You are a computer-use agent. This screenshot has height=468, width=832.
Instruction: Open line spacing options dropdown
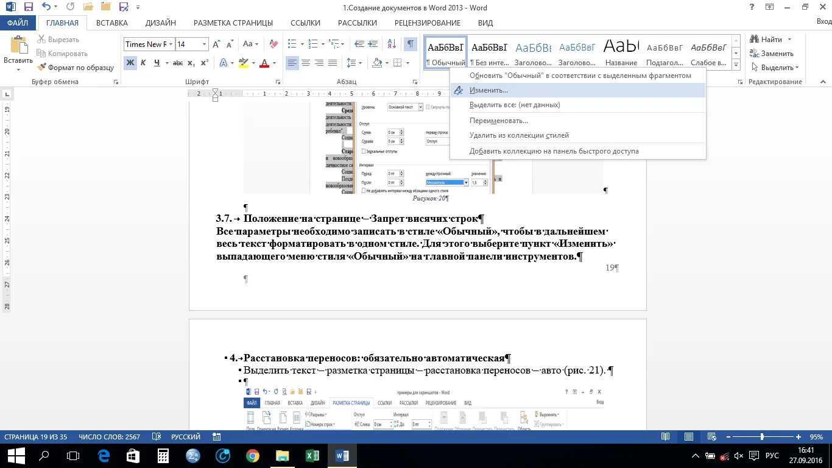353,63
